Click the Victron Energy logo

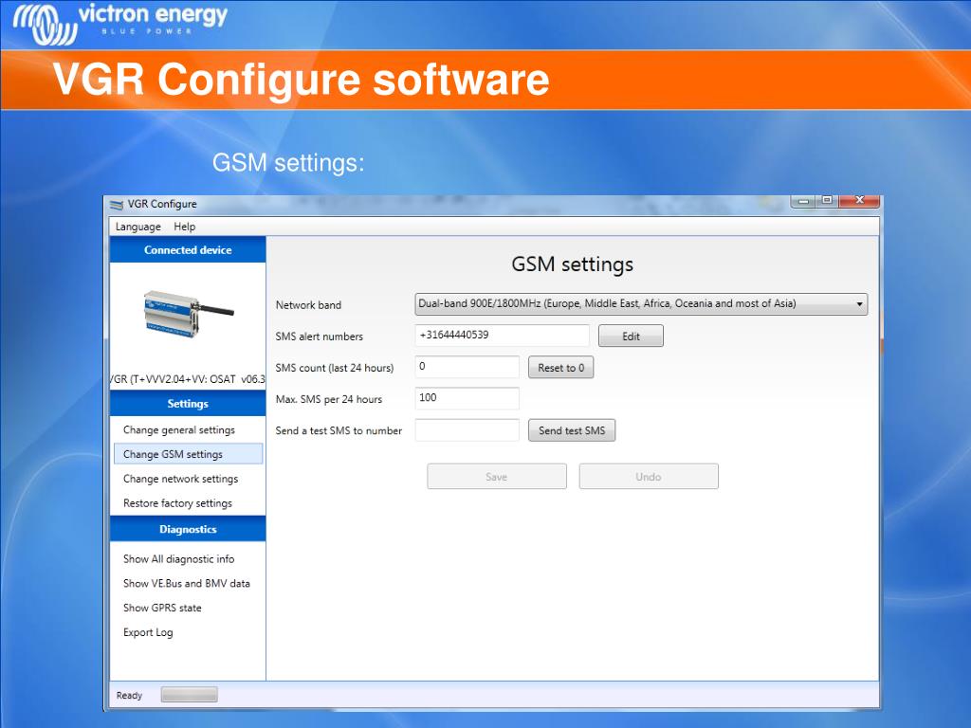[120, 24]
